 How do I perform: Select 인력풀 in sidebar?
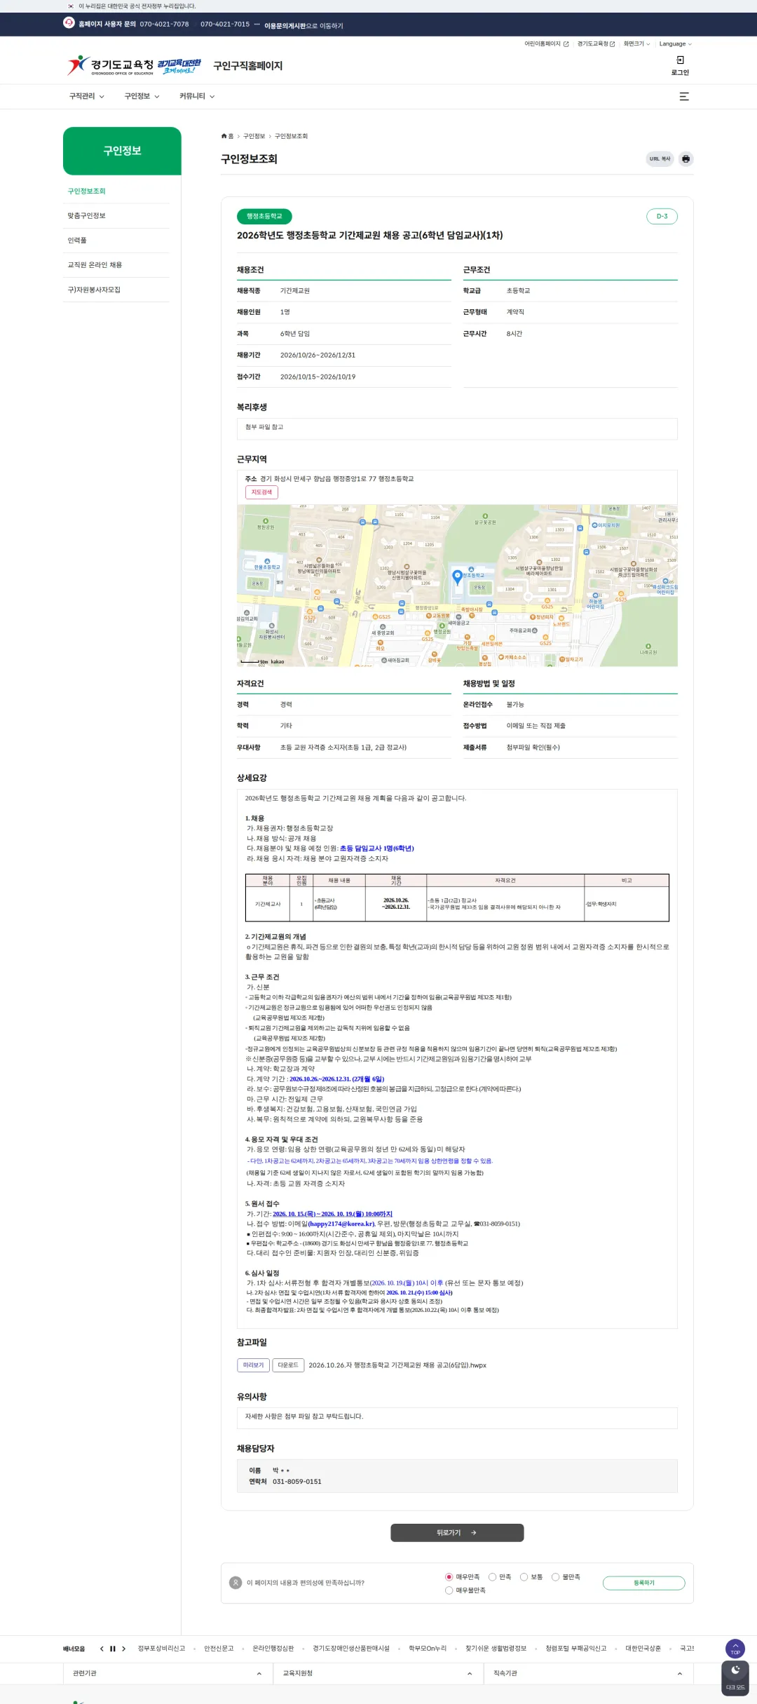click(x=77, y=241)
